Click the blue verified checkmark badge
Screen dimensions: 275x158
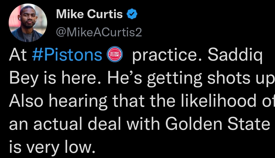coord(132,14)
